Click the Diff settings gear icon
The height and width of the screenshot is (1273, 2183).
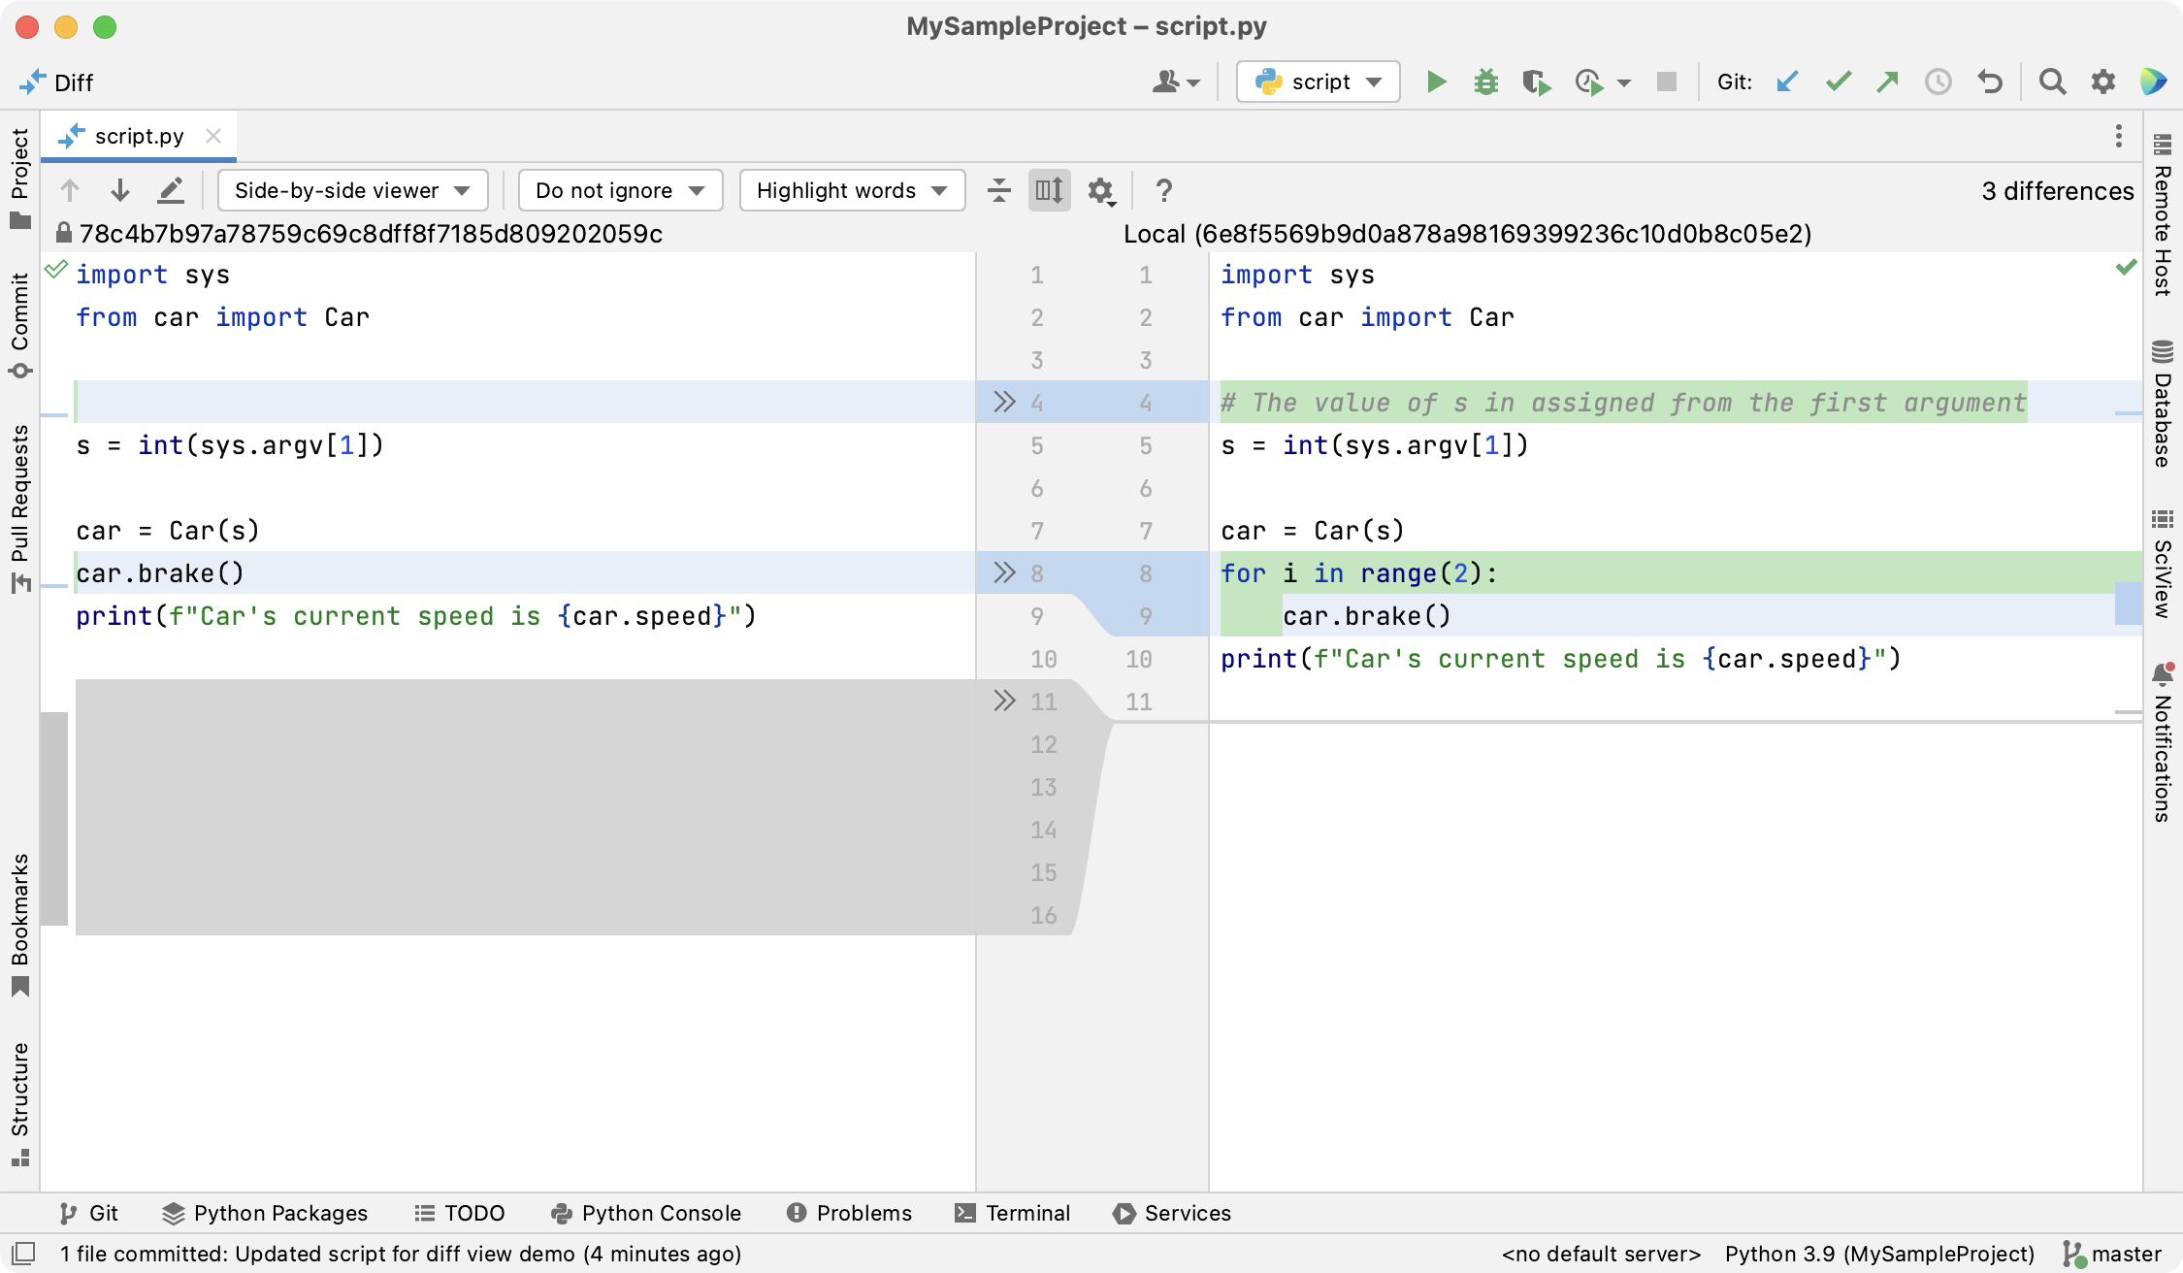click(x=1103, y=191)
